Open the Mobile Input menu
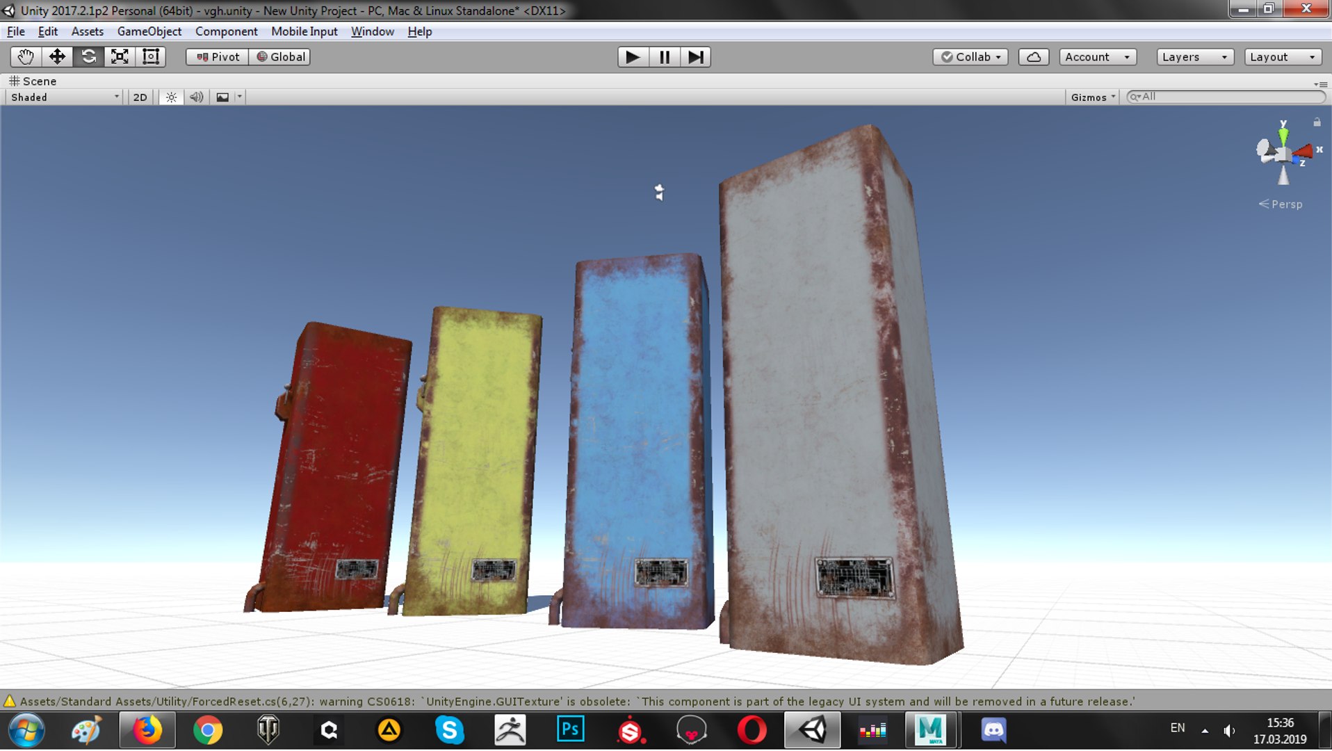This screenshot has width=1332, height=751. tap(304, 31)
